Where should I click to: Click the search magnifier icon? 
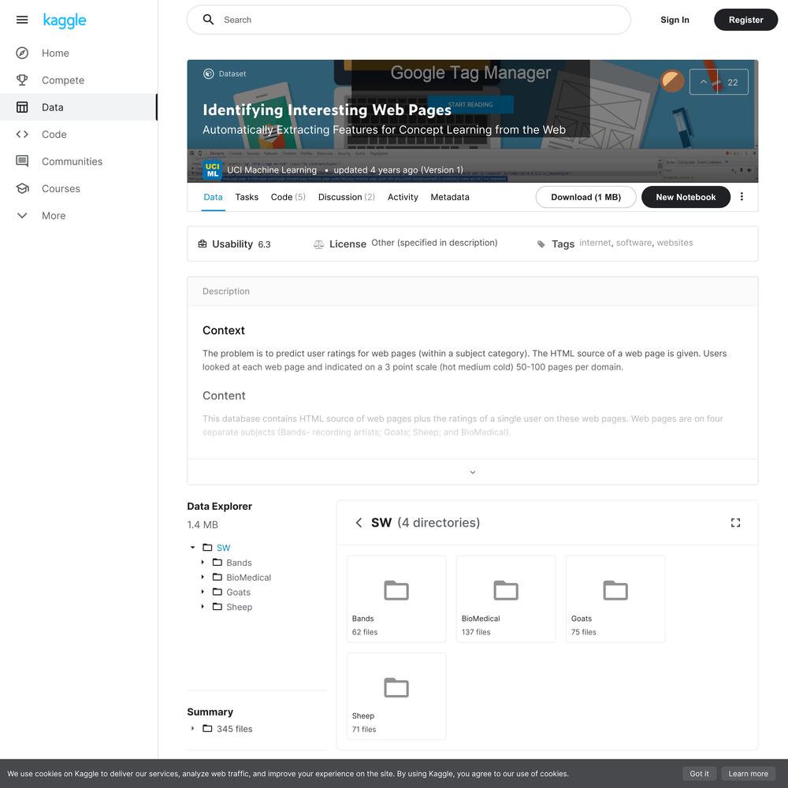(208, 20)
